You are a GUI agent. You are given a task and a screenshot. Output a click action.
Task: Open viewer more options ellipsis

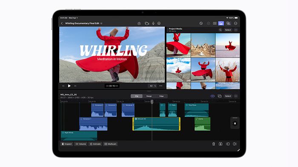pos(160,86)
